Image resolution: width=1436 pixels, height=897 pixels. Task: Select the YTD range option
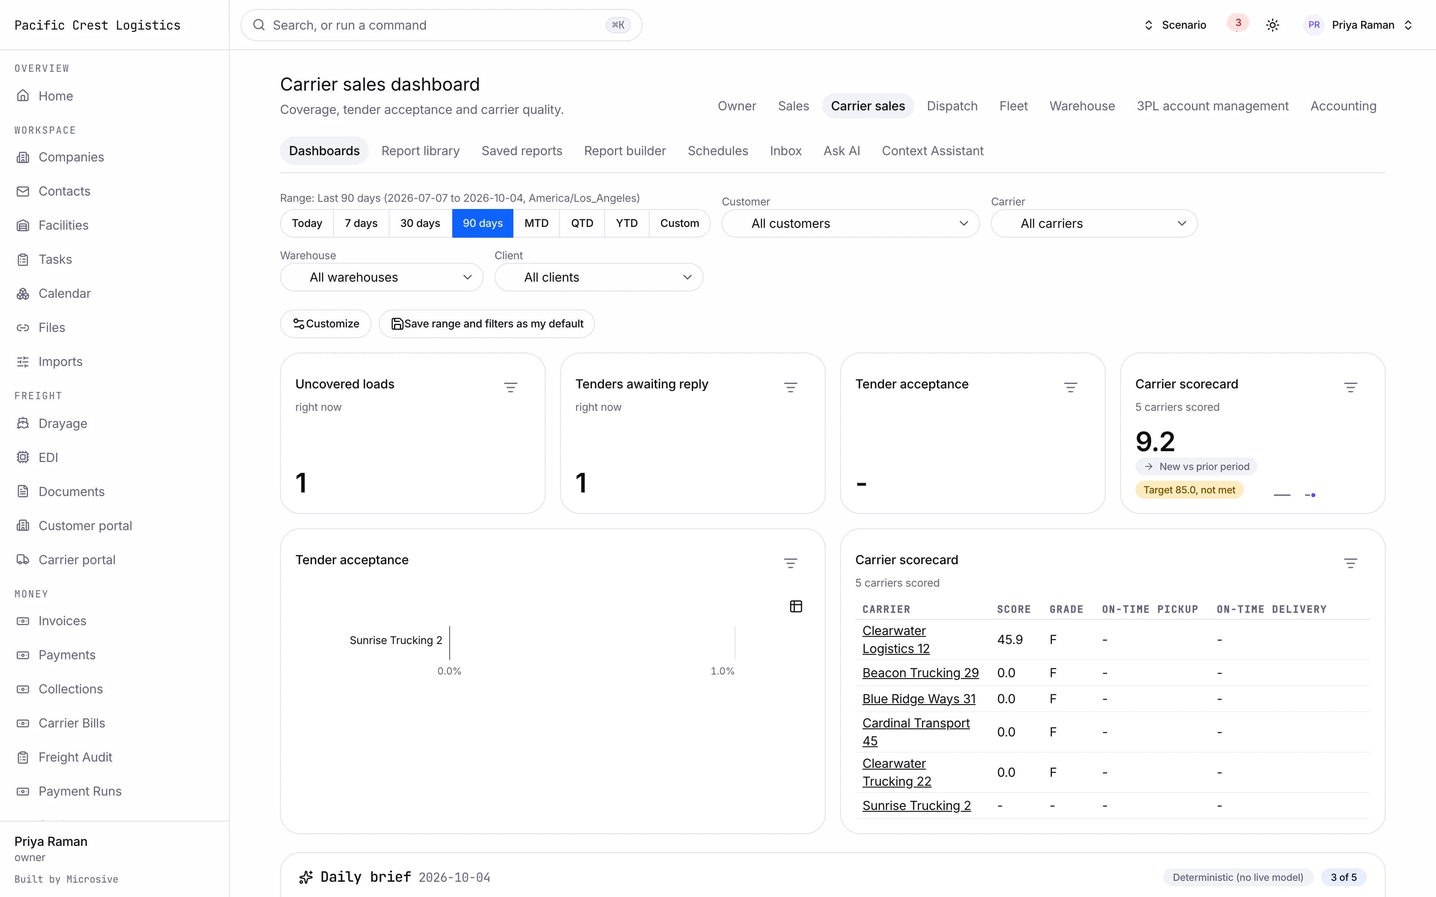click(626, 223)
